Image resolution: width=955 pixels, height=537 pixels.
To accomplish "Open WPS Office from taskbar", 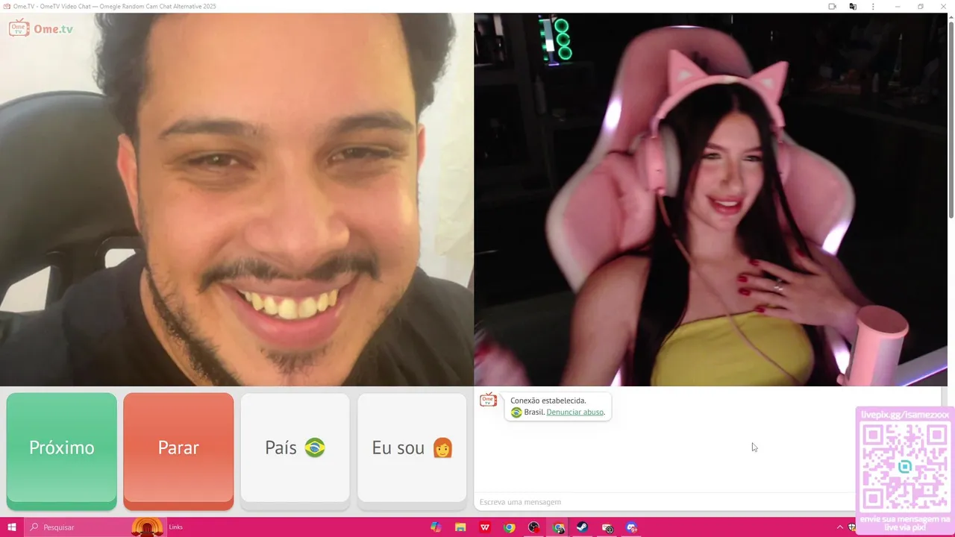I will click(485, 527).
